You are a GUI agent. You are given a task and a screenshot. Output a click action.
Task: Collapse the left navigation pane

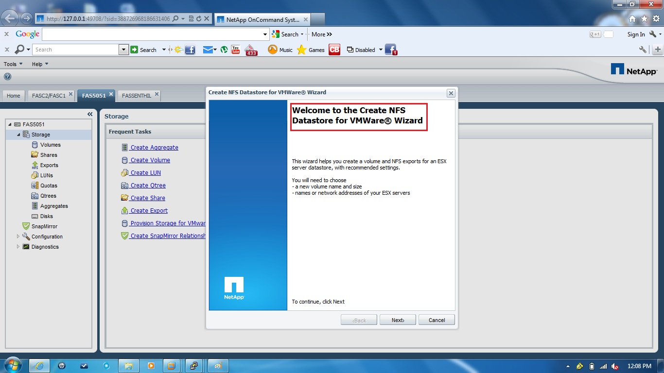[x=89, y=114]
